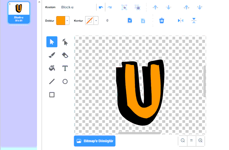
Task: Click the canvas horizontal scrollbar
Action: tap(140, 133)
